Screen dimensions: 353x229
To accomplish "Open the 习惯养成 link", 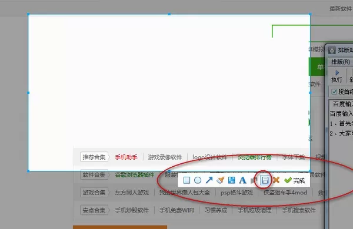I will coord(216,210).
